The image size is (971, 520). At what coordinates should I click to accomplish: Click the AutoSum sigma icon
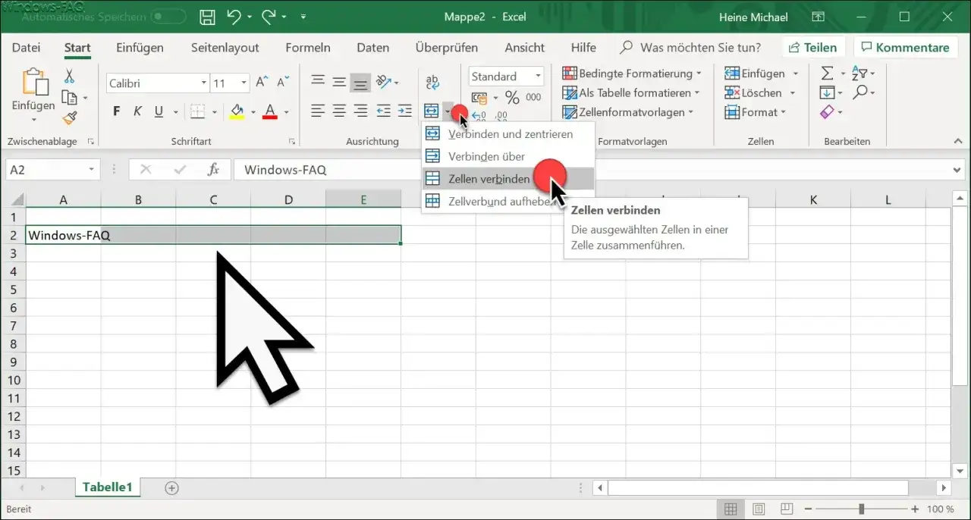[x=827, y=74]
